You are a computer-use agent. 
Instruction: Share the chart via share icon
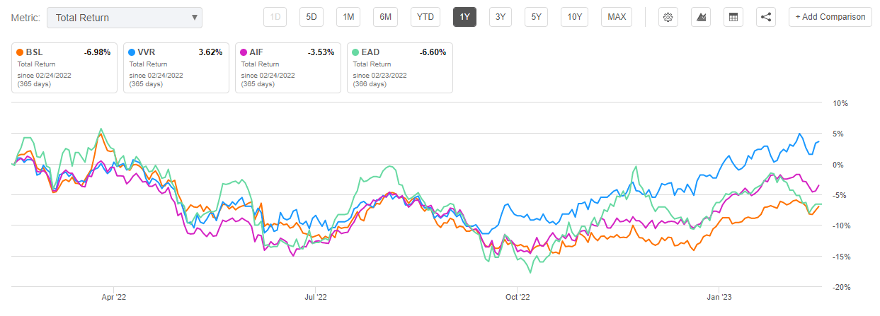(x=766, y=17)
